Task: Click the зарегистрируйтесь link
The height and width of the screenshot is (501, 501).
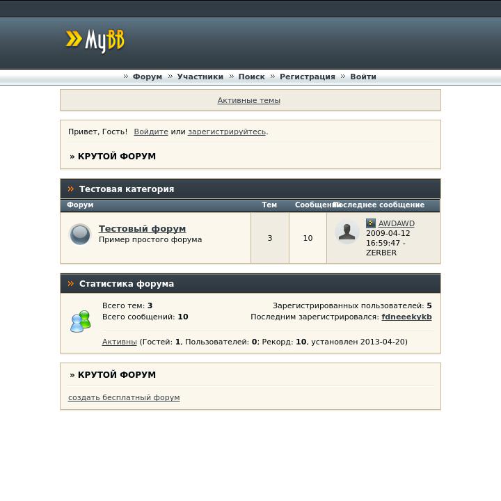Action: (x=227, y=132)
